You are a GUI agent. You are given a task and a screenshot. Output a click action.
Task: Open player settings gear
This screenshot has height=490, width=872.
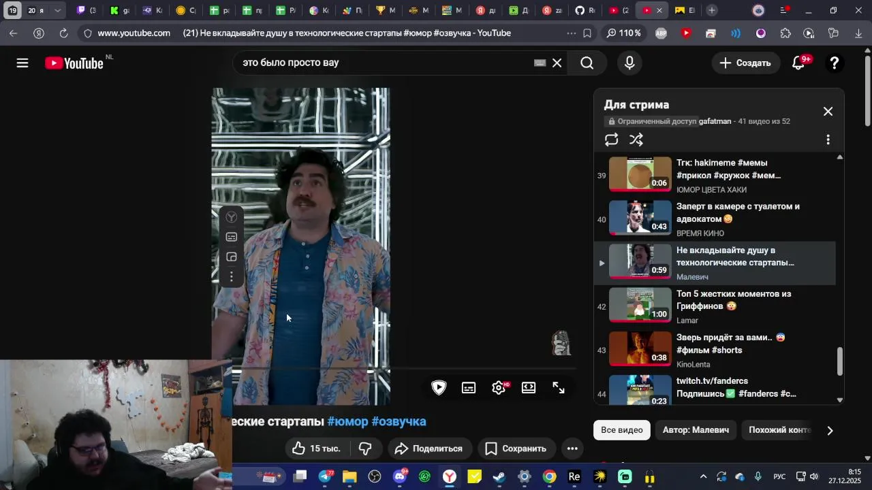point(499,388)
